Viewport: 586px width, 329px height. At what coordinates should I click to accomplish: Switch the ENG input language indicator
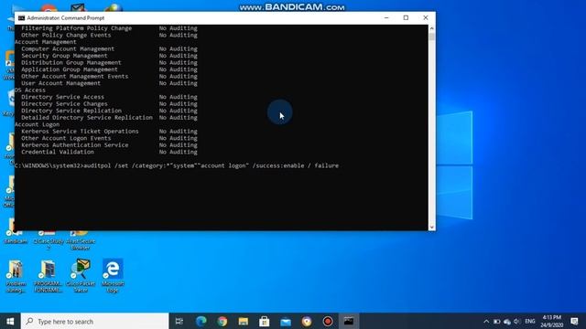click(530, 321)
